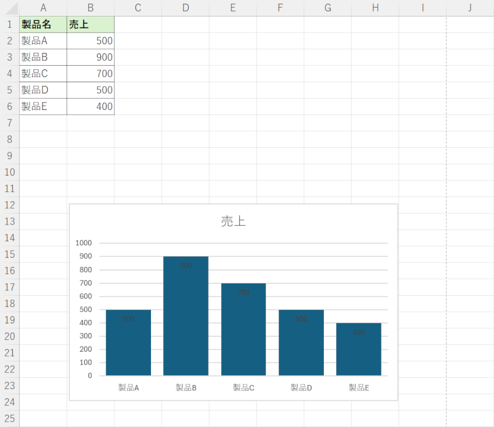
Task: Select column B header
Action: [x=90, y=7]
